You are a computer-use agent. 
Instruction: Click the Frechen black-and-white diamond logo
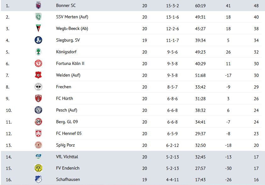38,87
